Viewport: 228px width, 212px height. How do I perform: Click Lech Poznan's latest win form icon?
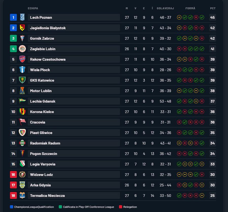(x=202, y=17)
